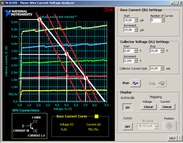Click the 'Voltage source limit reached' message
The width and height of the screenshot is (183, 143).
click(57, 17)
